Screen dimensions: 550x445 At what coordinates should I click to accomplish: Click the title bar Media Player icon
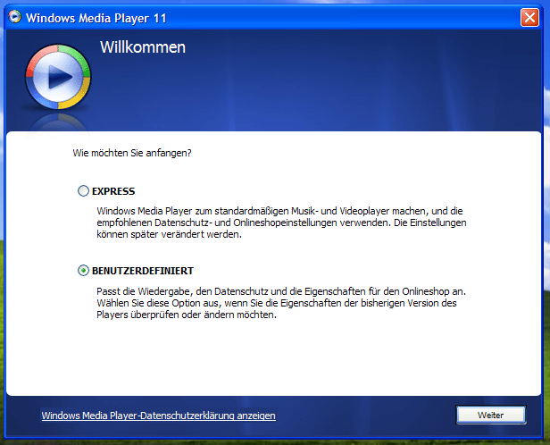[x=14, y=17]
